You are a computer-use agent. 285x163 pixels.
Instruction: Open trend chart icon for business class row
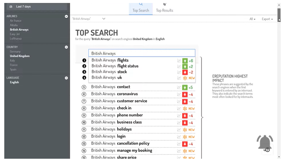point(179,123)
